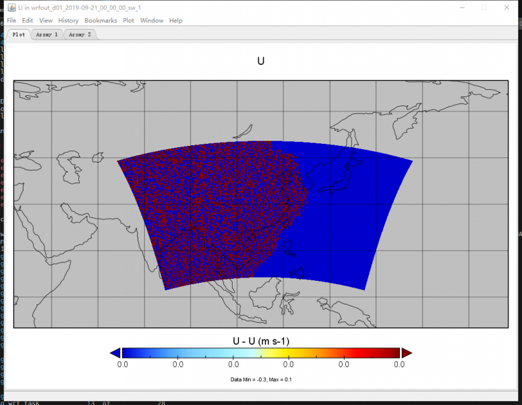
Task: Open the File menu
Action: pos(11,20)
